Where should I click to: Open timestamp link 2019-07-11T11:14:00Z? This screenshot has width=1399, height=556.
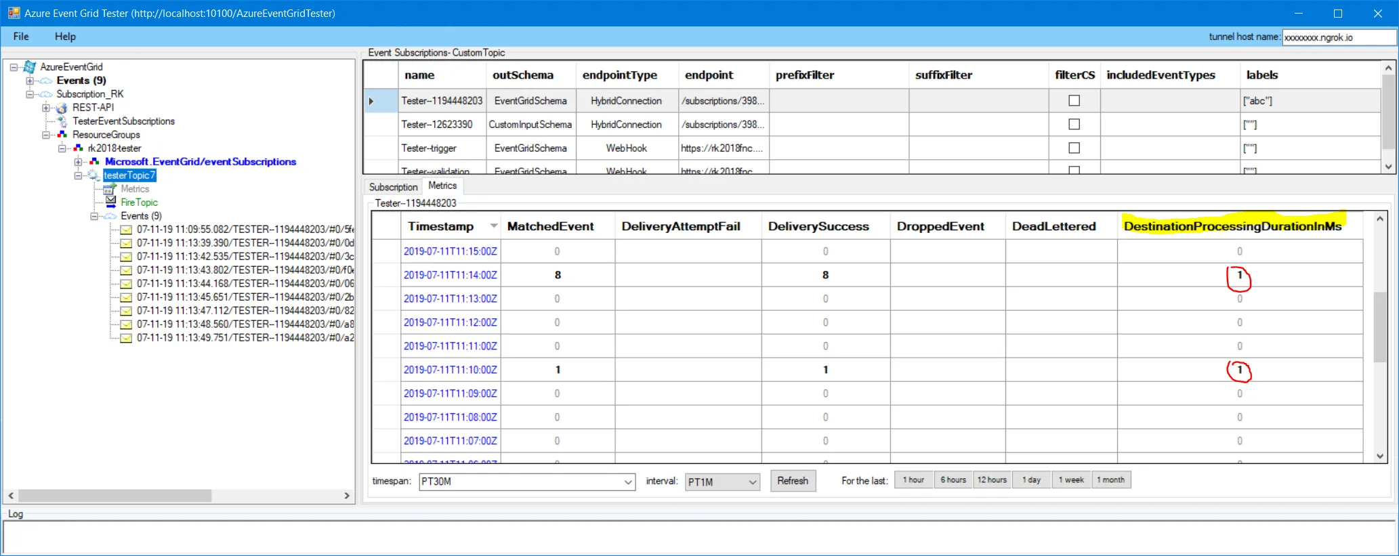click(x=451, y=275)
